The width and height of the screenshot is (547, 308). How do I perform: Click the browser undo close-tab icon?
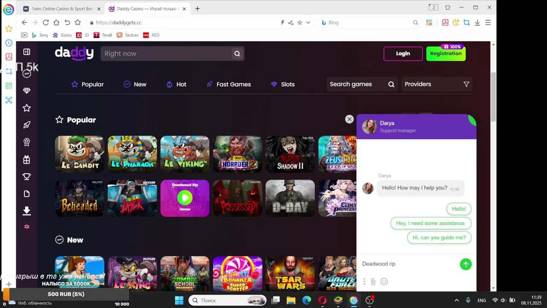point(67,22)
